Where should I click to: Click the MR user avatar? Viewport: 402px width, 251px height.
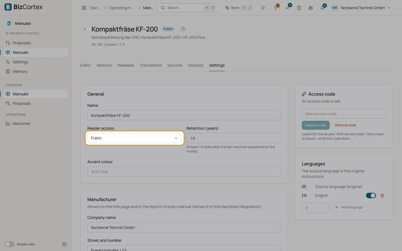(335, 8)
